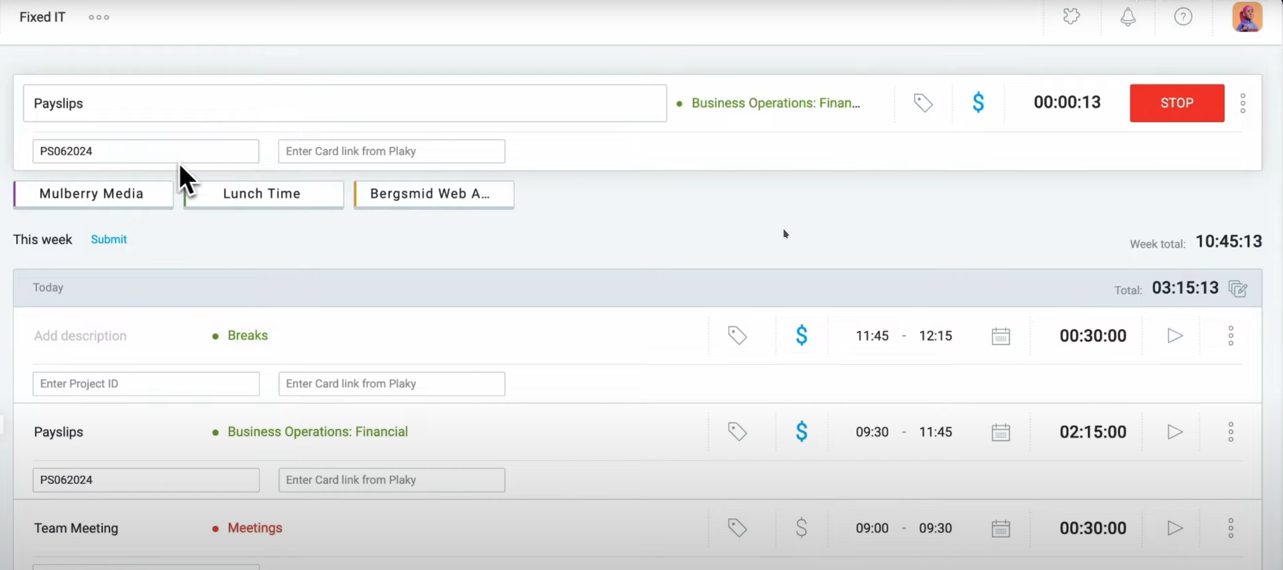Add tags to Team Meeting entry
The height and width of the screenshot is (570, 1283).
(x=737, y=528)
